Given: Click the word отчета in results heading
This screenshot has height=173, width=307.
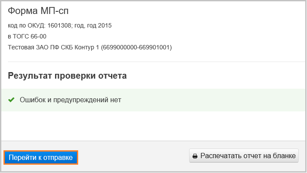Looking at the screenshot, I should pyautogui.click(x=112, y=76).
